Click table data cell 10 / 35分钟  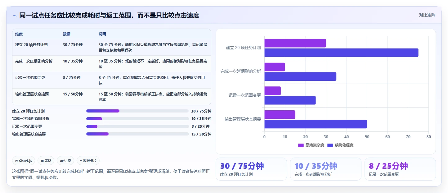(73, 61)
